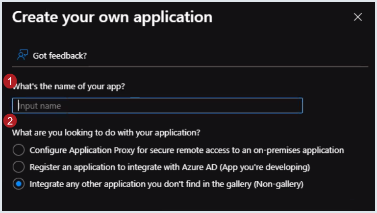Click the red step 2 marker
This screenshot has height=213, width=377.
pos(10,121)
